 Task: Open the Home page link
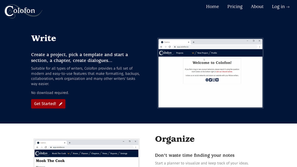212,7
